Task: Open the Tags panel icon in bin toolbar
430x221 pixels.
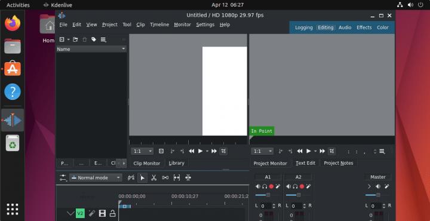Action: (x=94, y=39)
